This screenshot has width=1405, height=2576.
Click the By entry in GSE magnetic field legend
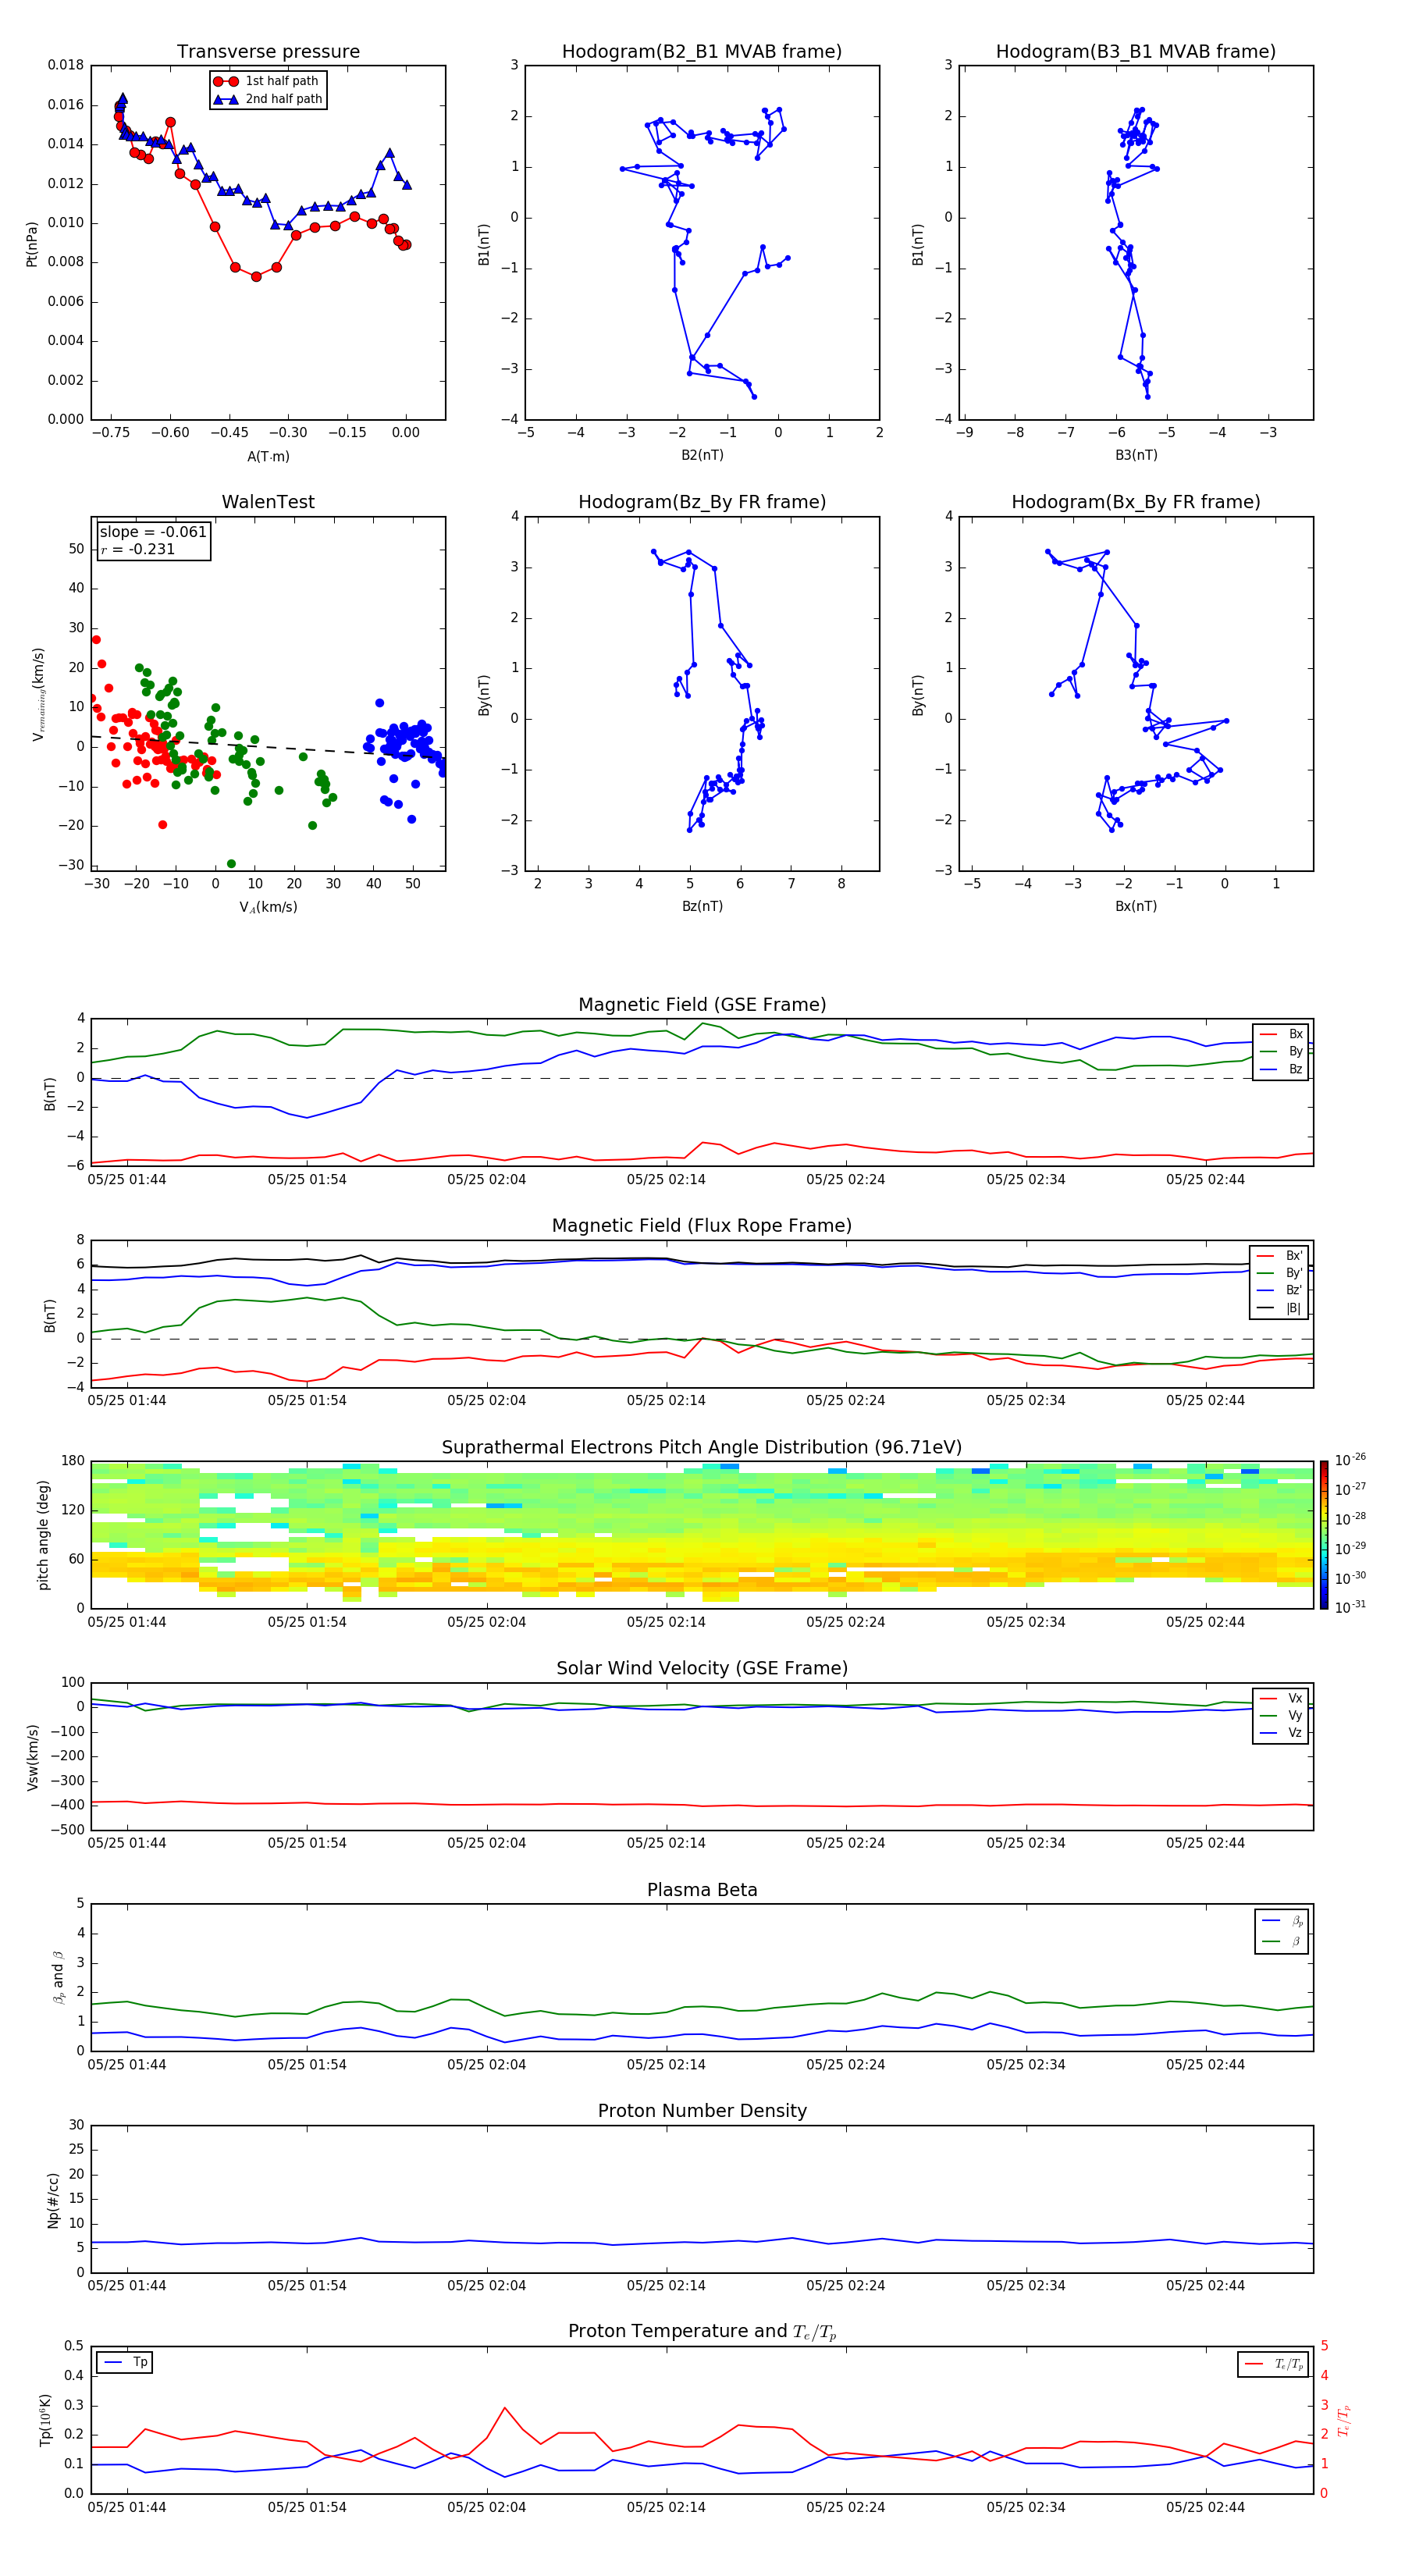[x=1281, y=1051]
